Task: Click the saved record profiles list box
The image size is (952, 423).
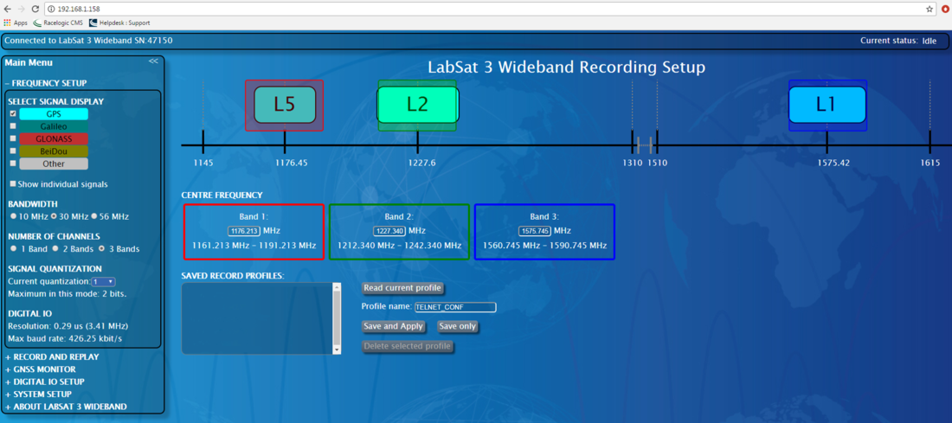Action: tap(257, 318)
